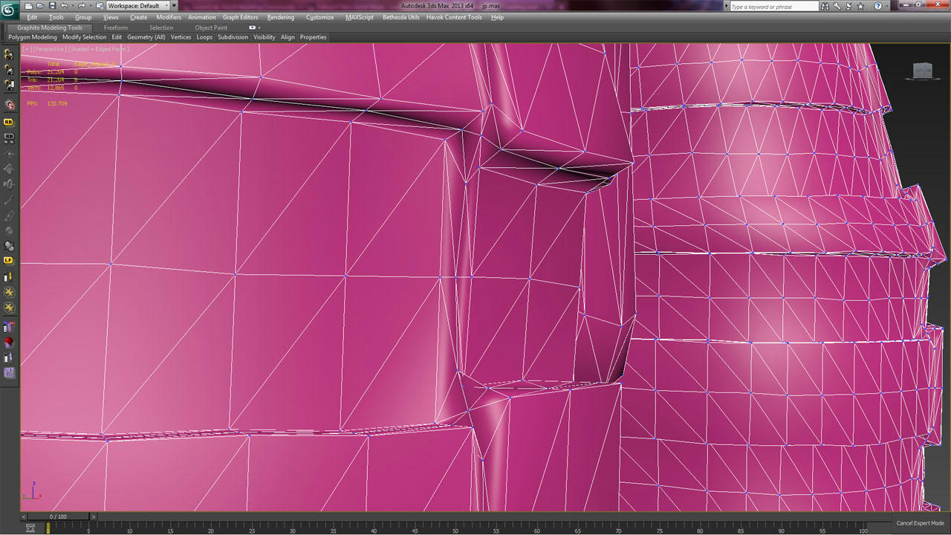Switch to the Freeform tab
Viewport: 951px width, 535px height.
click(x=116, y=27)
